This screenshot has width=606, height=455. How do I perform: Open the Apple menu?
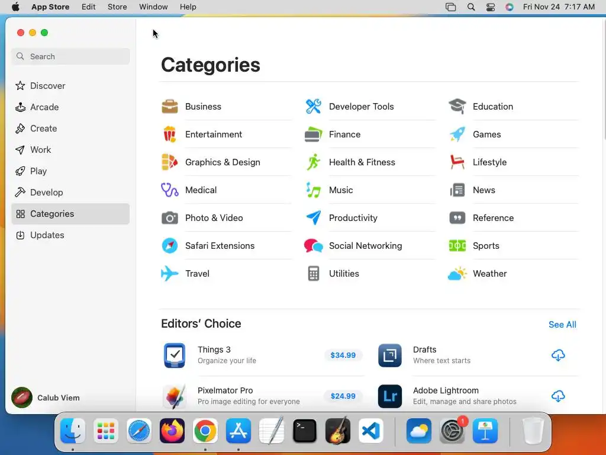coord(15,7)
